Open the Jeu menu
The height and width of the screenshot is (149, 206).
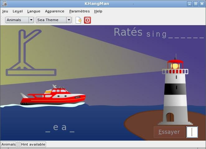tap(5, 11)
